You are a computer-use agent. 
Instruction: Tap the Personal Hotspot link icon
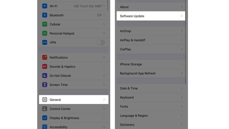[x=45, y=33]
